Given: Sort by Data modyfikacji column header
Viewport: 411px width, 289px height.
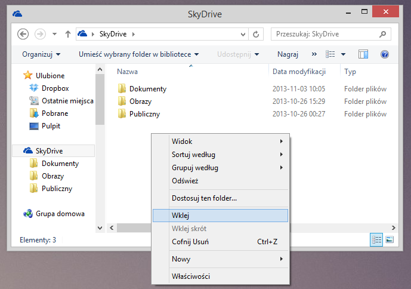Looking at the screenshot, I should coord(299,72).
